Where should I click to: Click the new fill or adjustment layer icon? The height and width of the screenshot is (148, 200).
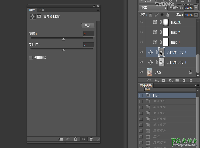click(170, 80)
